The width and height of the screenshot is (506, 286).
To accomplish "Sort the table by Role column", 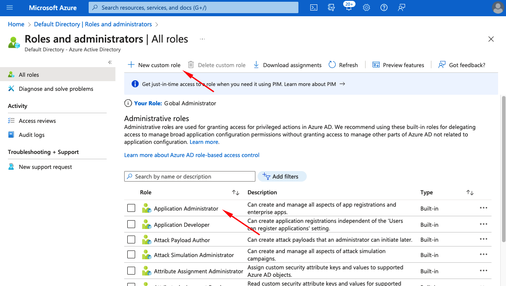I will (x=236, y=193).
